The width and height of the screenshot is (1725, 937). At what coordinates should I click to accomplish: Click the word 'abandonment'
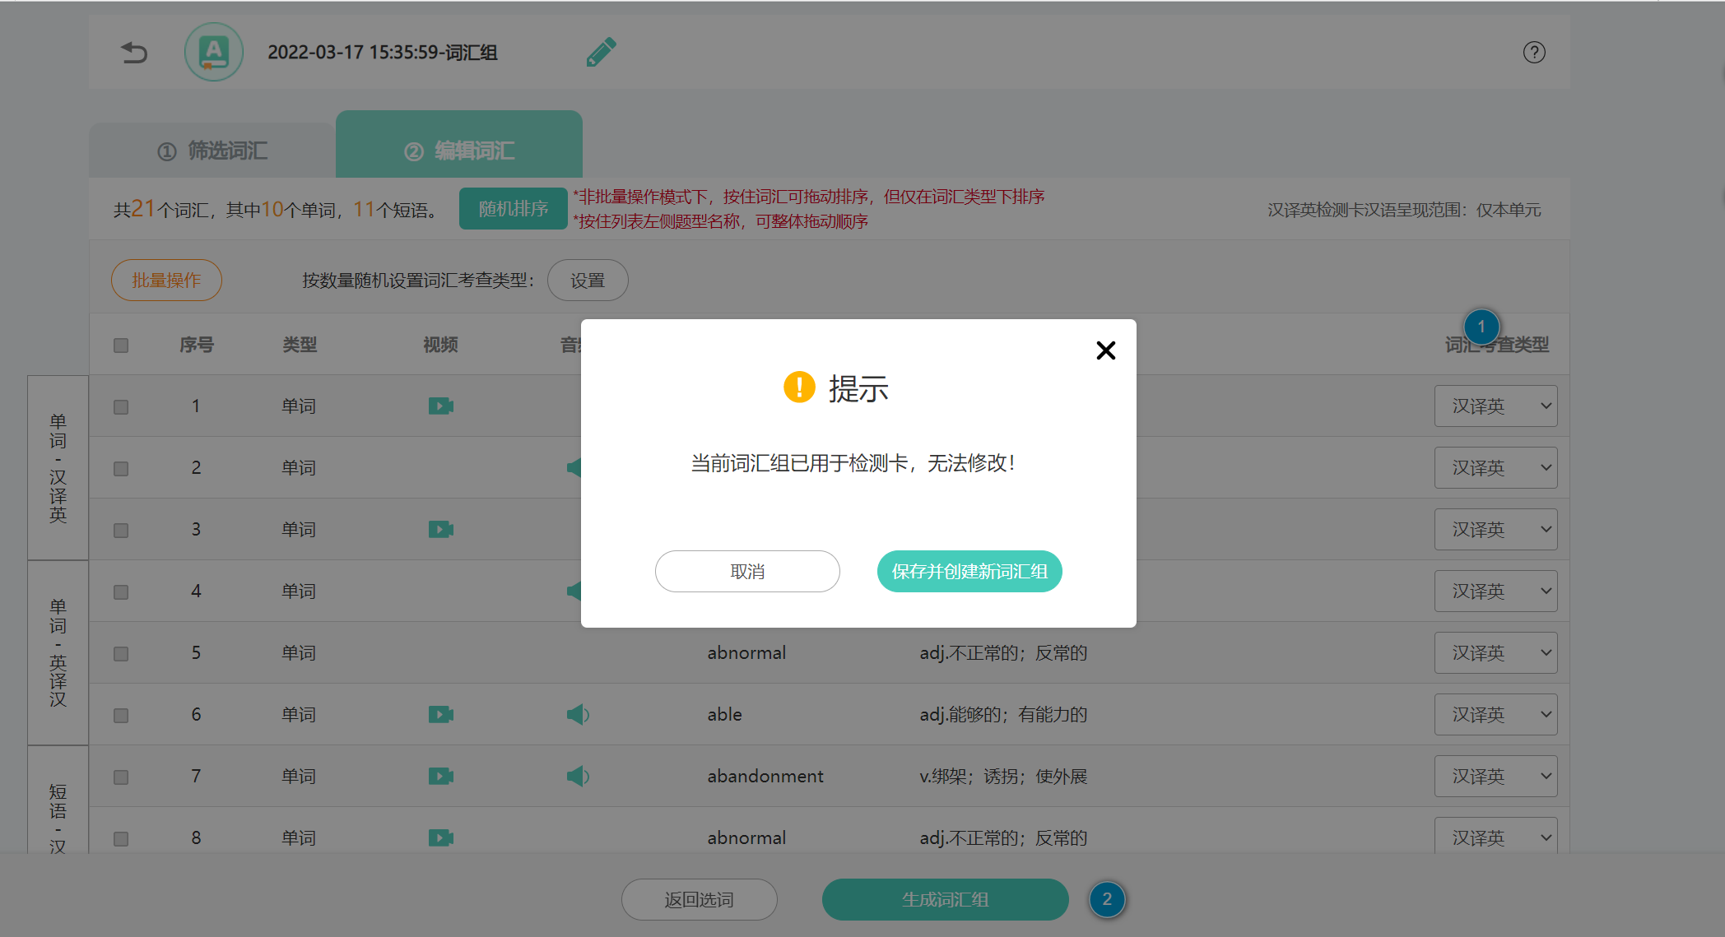[765, 776]
